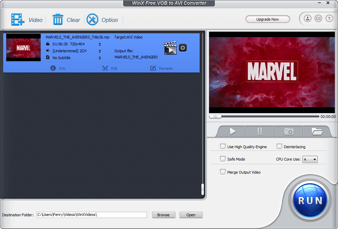This screenshot has width=338, height=229.
Task: Click Rename under the video item
Action: coord(161,68)
